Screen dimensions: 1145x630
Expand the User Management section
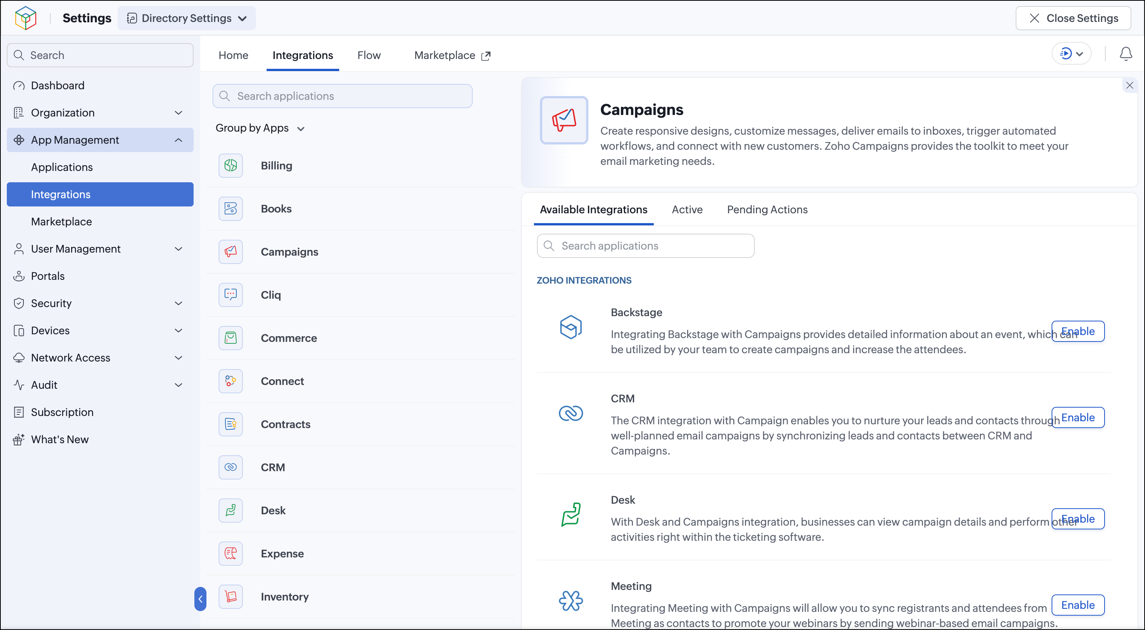pos(178,250)
